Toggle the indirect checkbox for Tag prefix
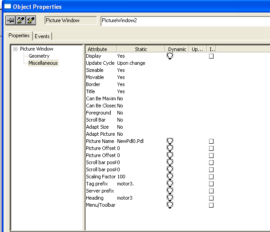This screenshot has width=270, height=232. click(x=211, y=184)
